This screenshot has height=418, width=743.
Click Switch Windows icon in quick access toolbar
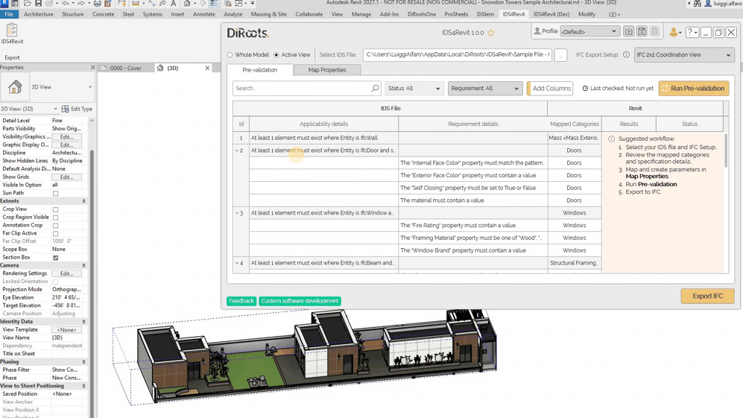click(240, 3)
